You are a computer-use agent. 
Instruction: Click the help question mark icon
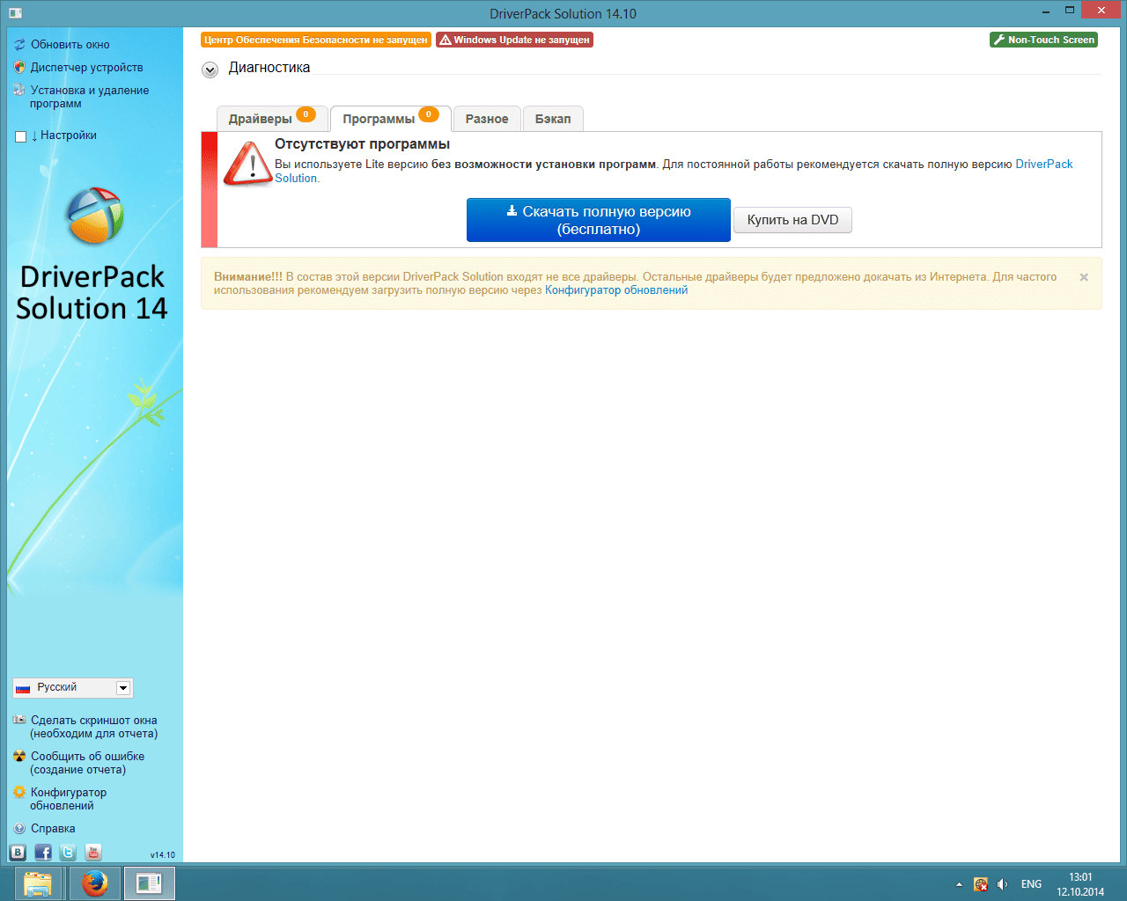[x=19, y=828]
